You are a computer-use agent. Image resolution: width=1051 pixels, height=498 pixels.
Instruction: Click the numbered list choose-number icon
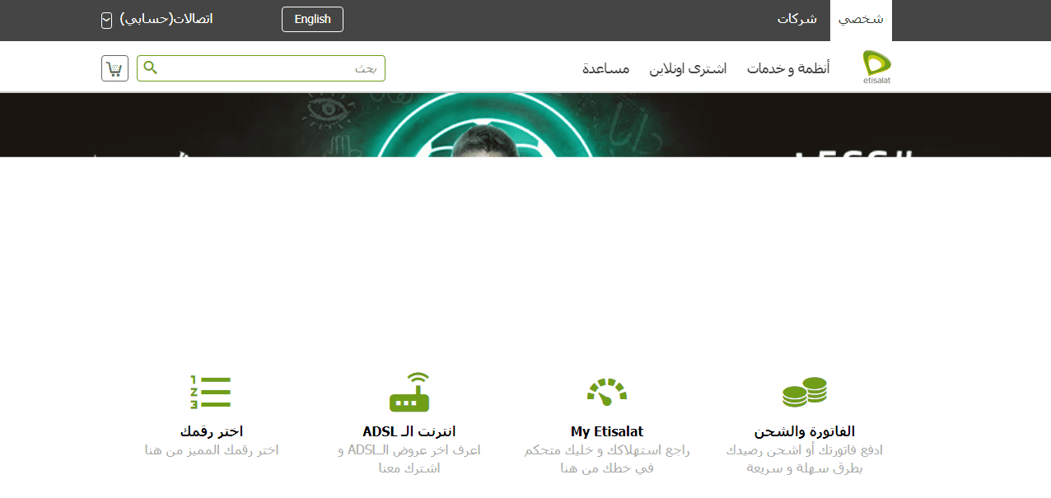(x=211, y=393)
